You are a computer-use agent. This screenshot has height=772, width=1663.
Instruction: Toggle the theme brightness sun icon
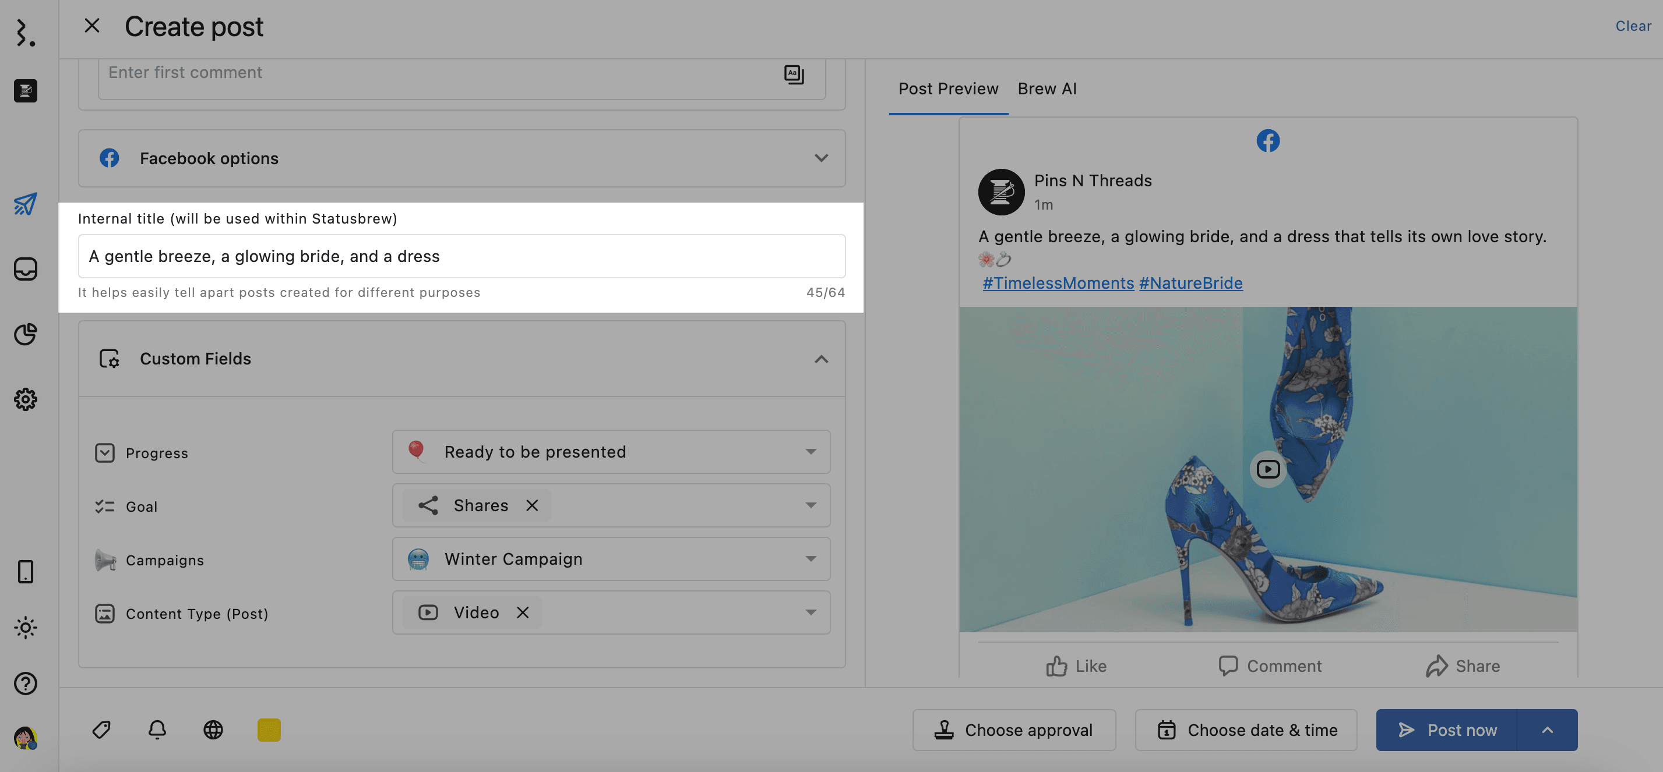pyautogui.click(x=25, y=627)
